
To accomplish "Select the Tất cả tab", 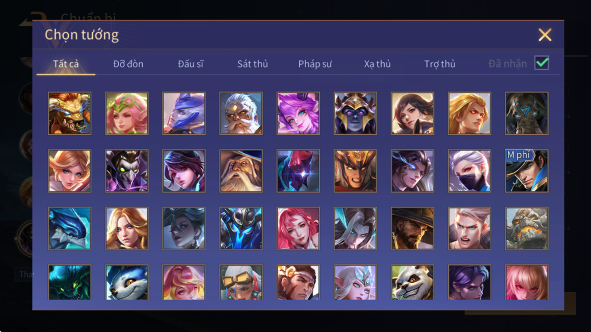I will (66, 64).
